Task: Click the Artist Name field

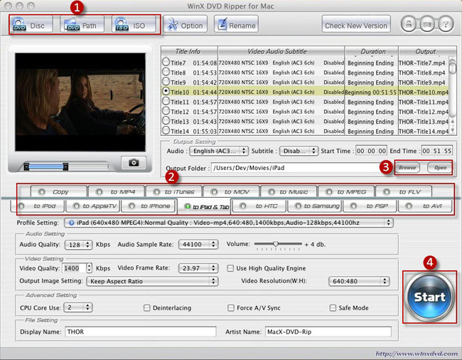Action: 328,332
